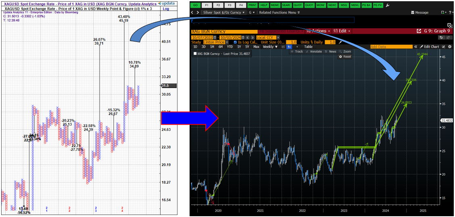The height and width of the screenshot is (217, 455).
Task: Open the window layout dropdown icon
Action: click(x=444, y=13)
